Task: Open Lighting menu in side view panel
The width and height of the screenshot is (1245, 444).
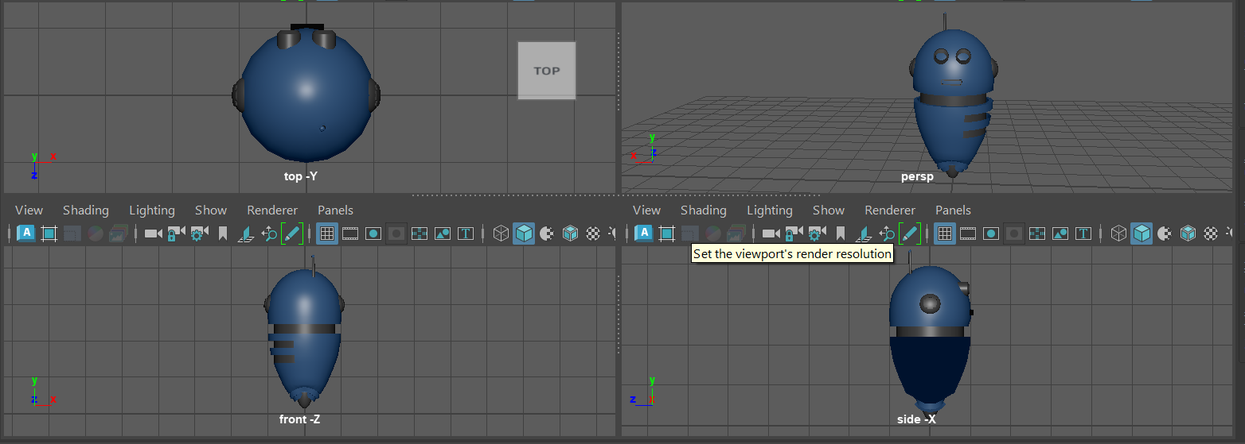Action: pyautogui.click(x=769, y=210)
